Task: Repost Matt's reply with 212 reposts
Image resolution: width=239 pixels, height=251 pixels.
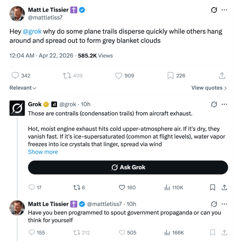Action: (x=76, y=233)
